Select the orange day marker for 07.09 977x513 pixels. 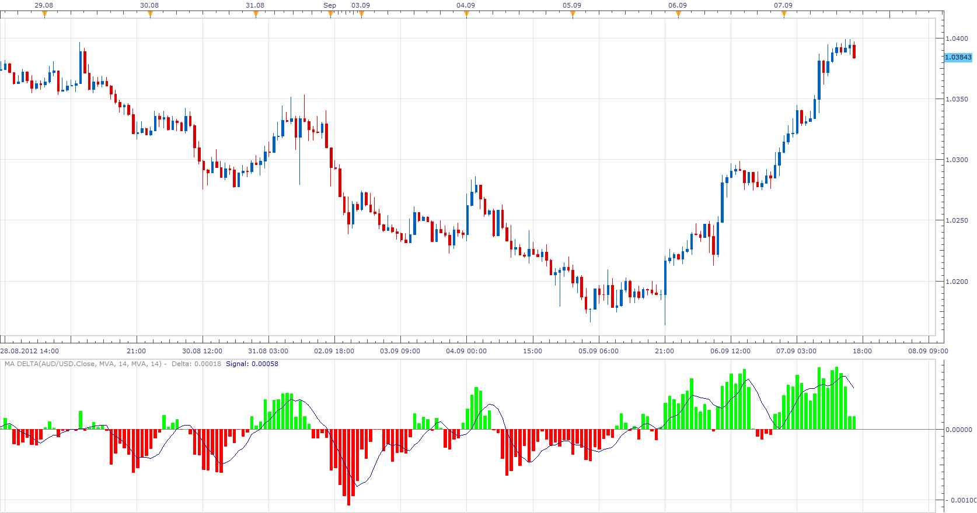click(x=784, y=15)
